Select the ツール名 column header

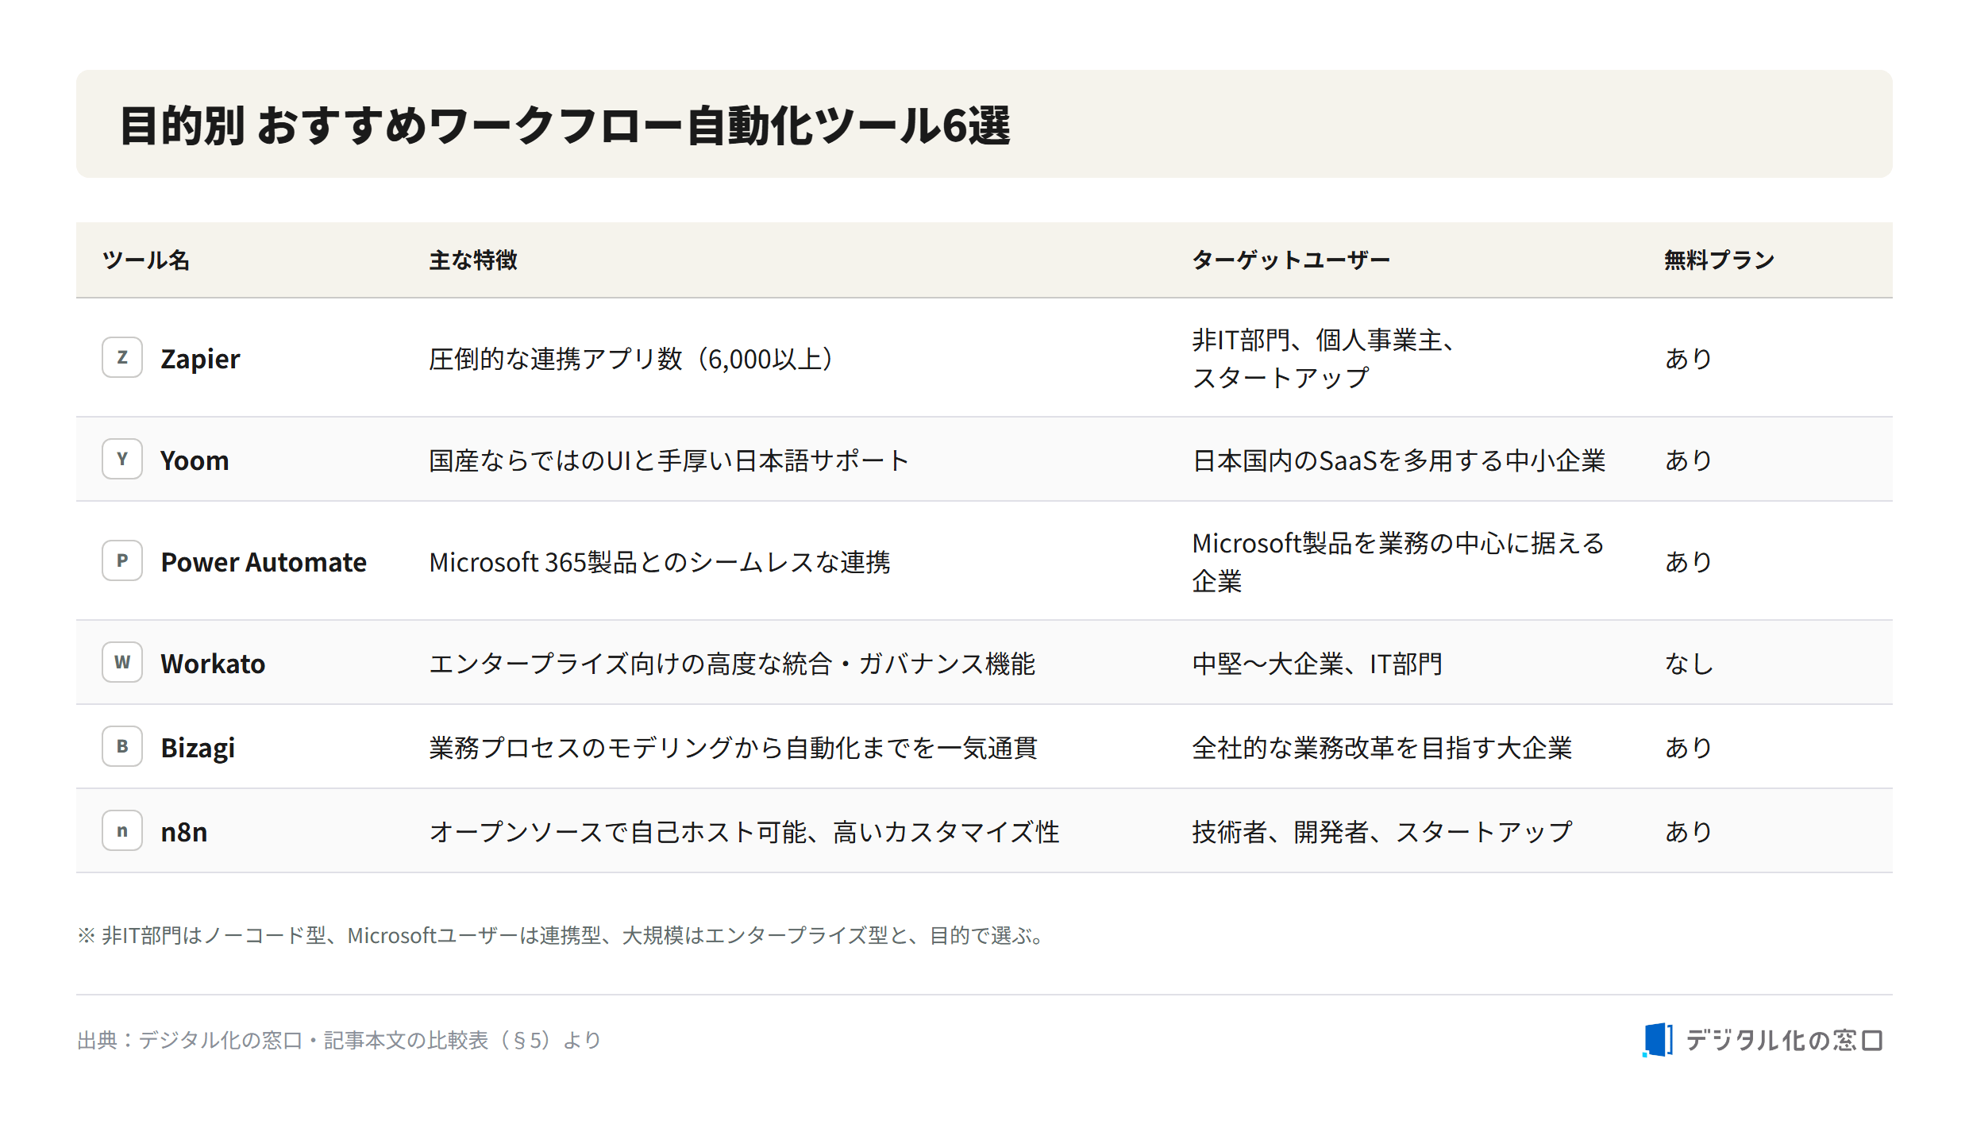click(x=146, y=260)
